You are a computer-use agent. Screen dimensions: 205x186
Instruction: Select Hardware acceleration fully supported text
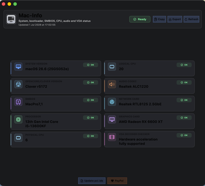138,142
